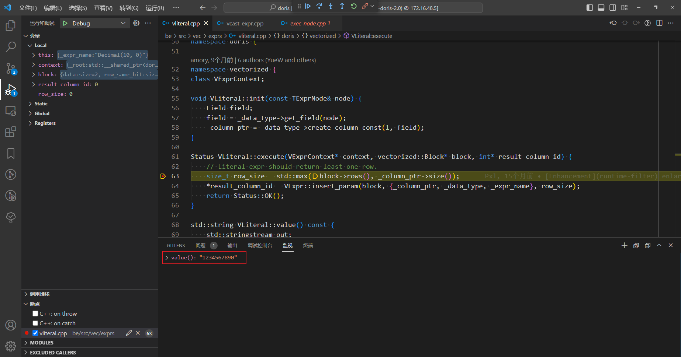
Task: Click the debug Continue button
Action: pos(308,6)
